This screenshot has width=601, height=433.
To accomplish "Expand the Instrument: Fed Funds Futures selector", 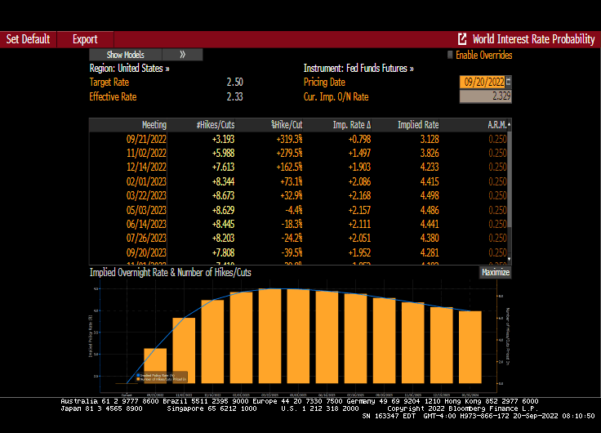I will coord(358,69).
